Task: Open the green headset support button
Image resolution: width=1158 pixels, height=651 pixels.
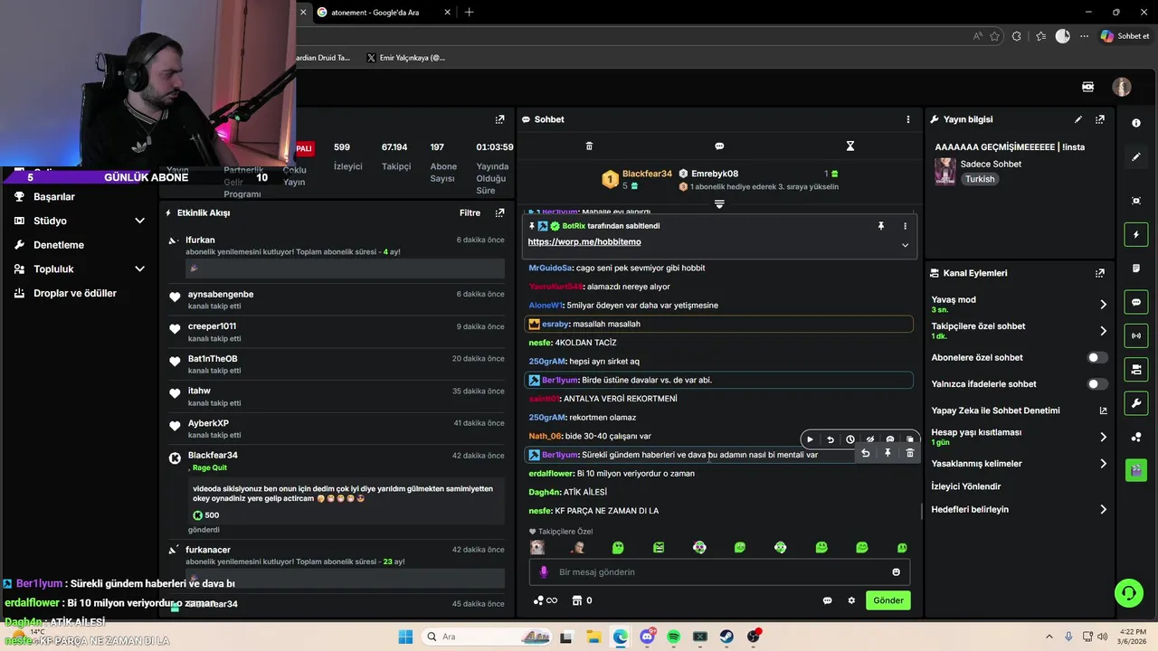Action: [1128, 593]
